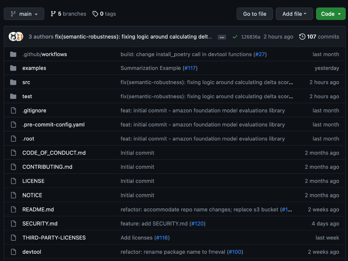
Task: Click the file icon next to README.md
Action: (x=13, y=209)
